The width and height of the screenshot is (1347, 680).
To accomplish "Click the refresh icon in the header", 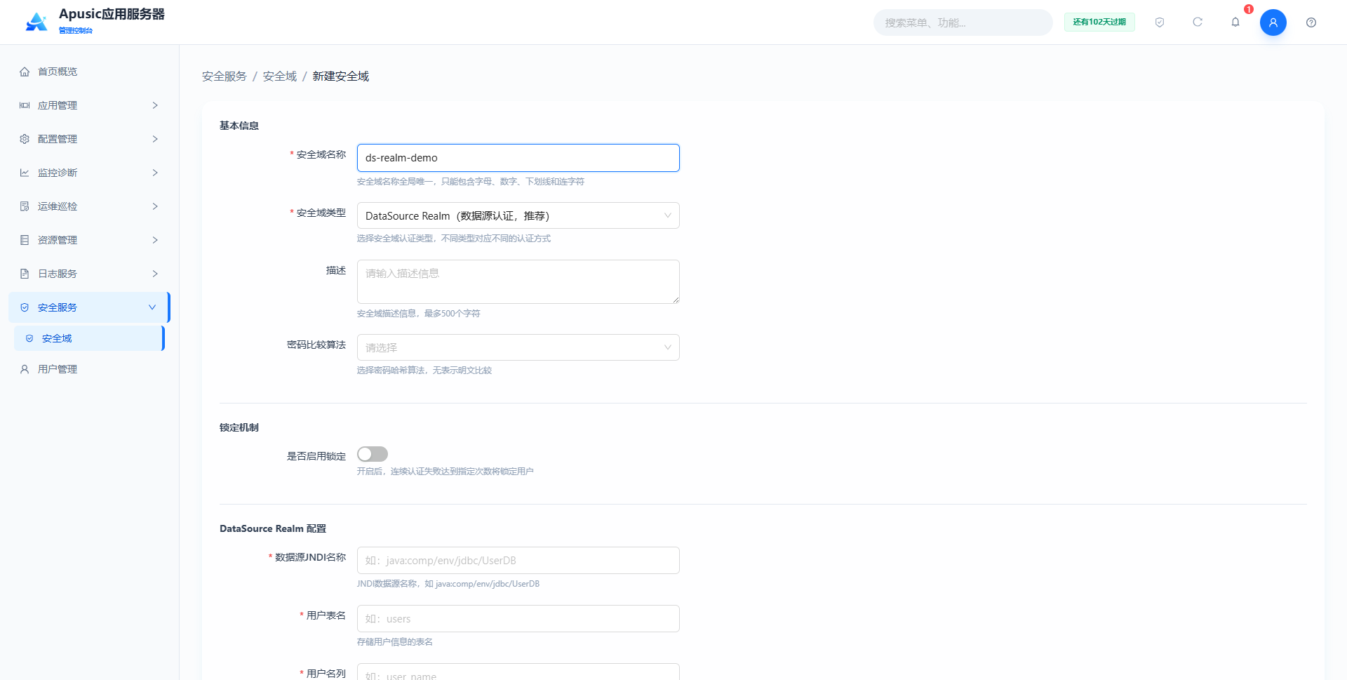I will pos(1198,22).
